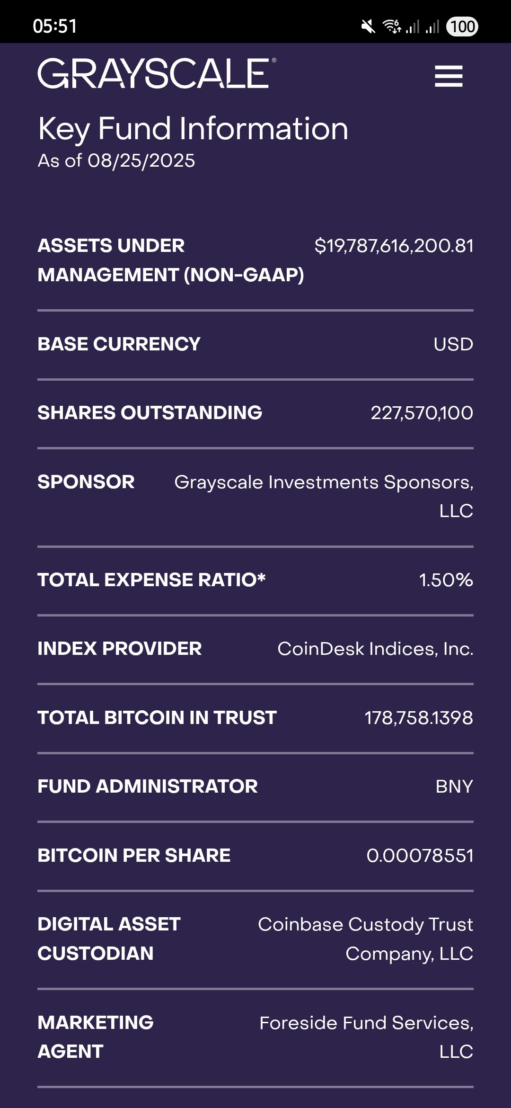
Task: Click CoinDesk Indices, Inc. provider name
Action: (x=375, y=649)
